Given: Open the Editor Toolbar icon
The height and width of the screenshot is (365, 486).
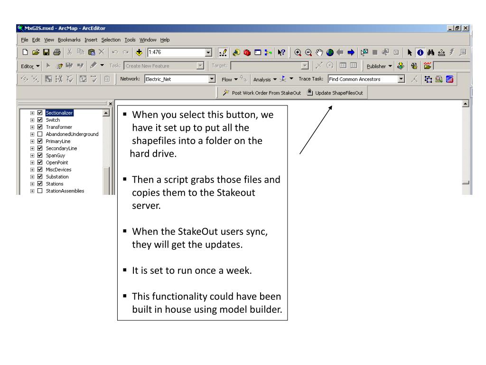Looking at the screenshot, I should (x=223, y=52).
